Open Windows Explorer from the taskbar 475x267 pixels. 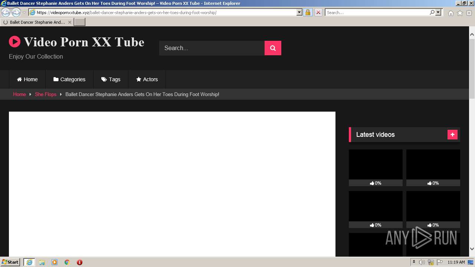coord(42,262)
